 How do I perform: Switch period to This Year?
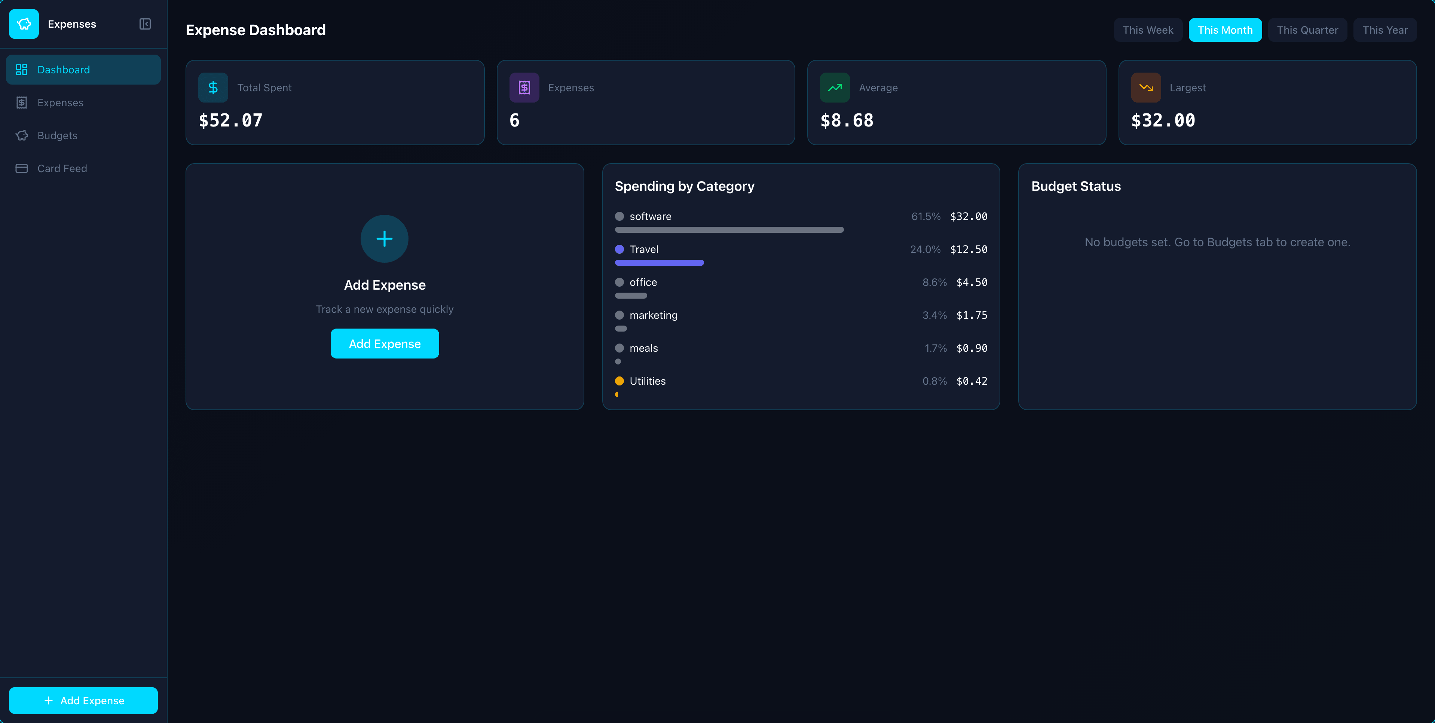pos(1385,30)
